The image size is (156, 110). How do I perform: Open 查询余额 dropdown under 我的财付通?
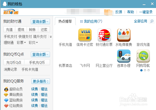pyautogui.click(x=41, y=22)
